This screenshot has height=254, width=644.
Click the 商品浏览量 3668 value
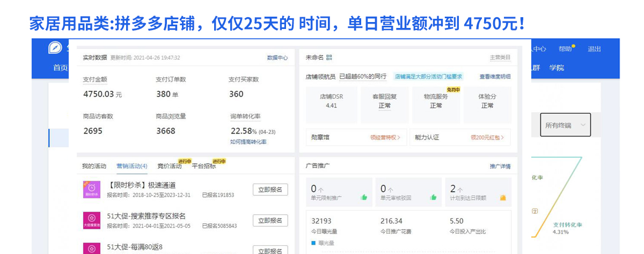[x=166, y=131]
